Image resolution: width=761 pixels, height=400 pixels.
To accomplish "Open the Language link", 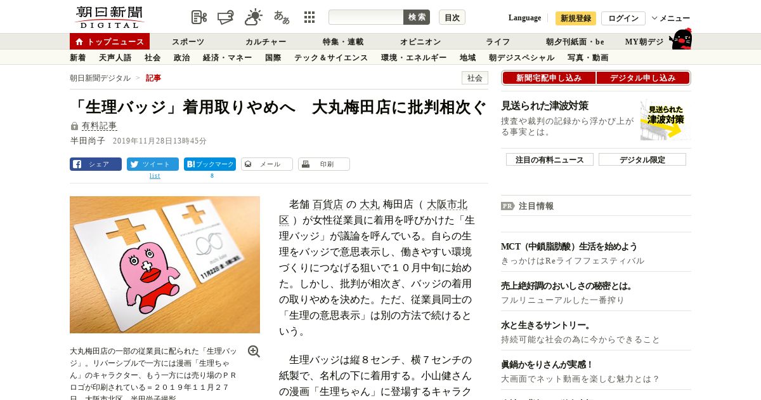I will click(524, 18).
